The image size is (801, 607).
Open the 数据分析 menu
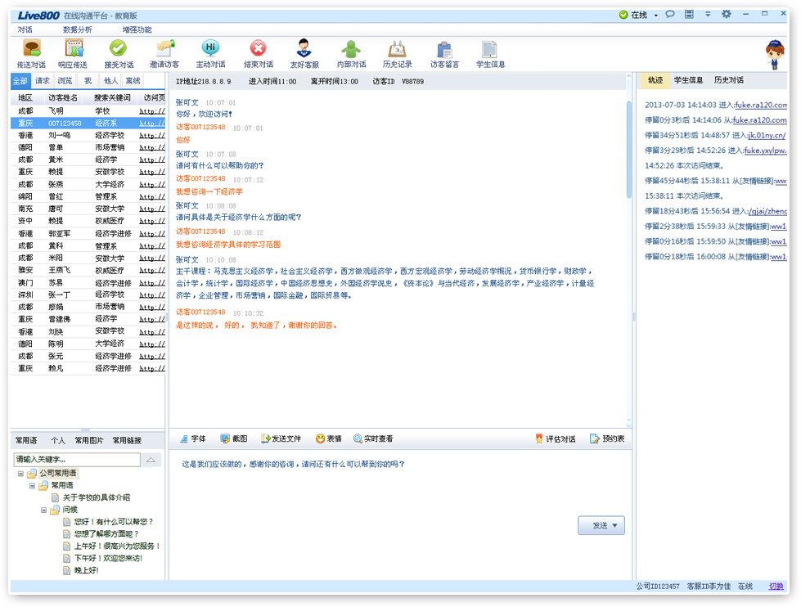pyautogui.click(x=78, y=29)
